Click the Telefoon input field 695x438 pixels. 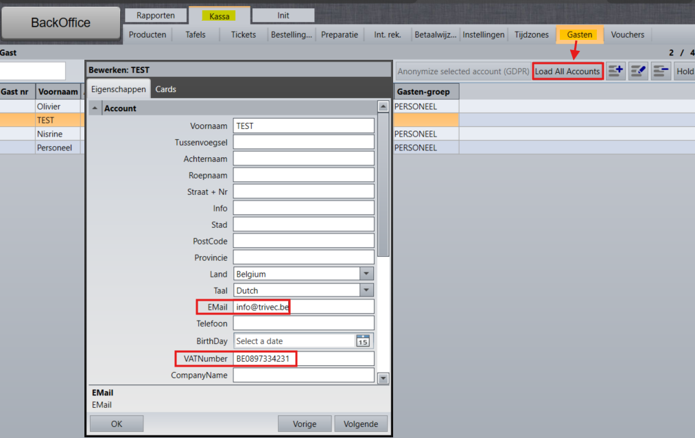pos(304,323)
